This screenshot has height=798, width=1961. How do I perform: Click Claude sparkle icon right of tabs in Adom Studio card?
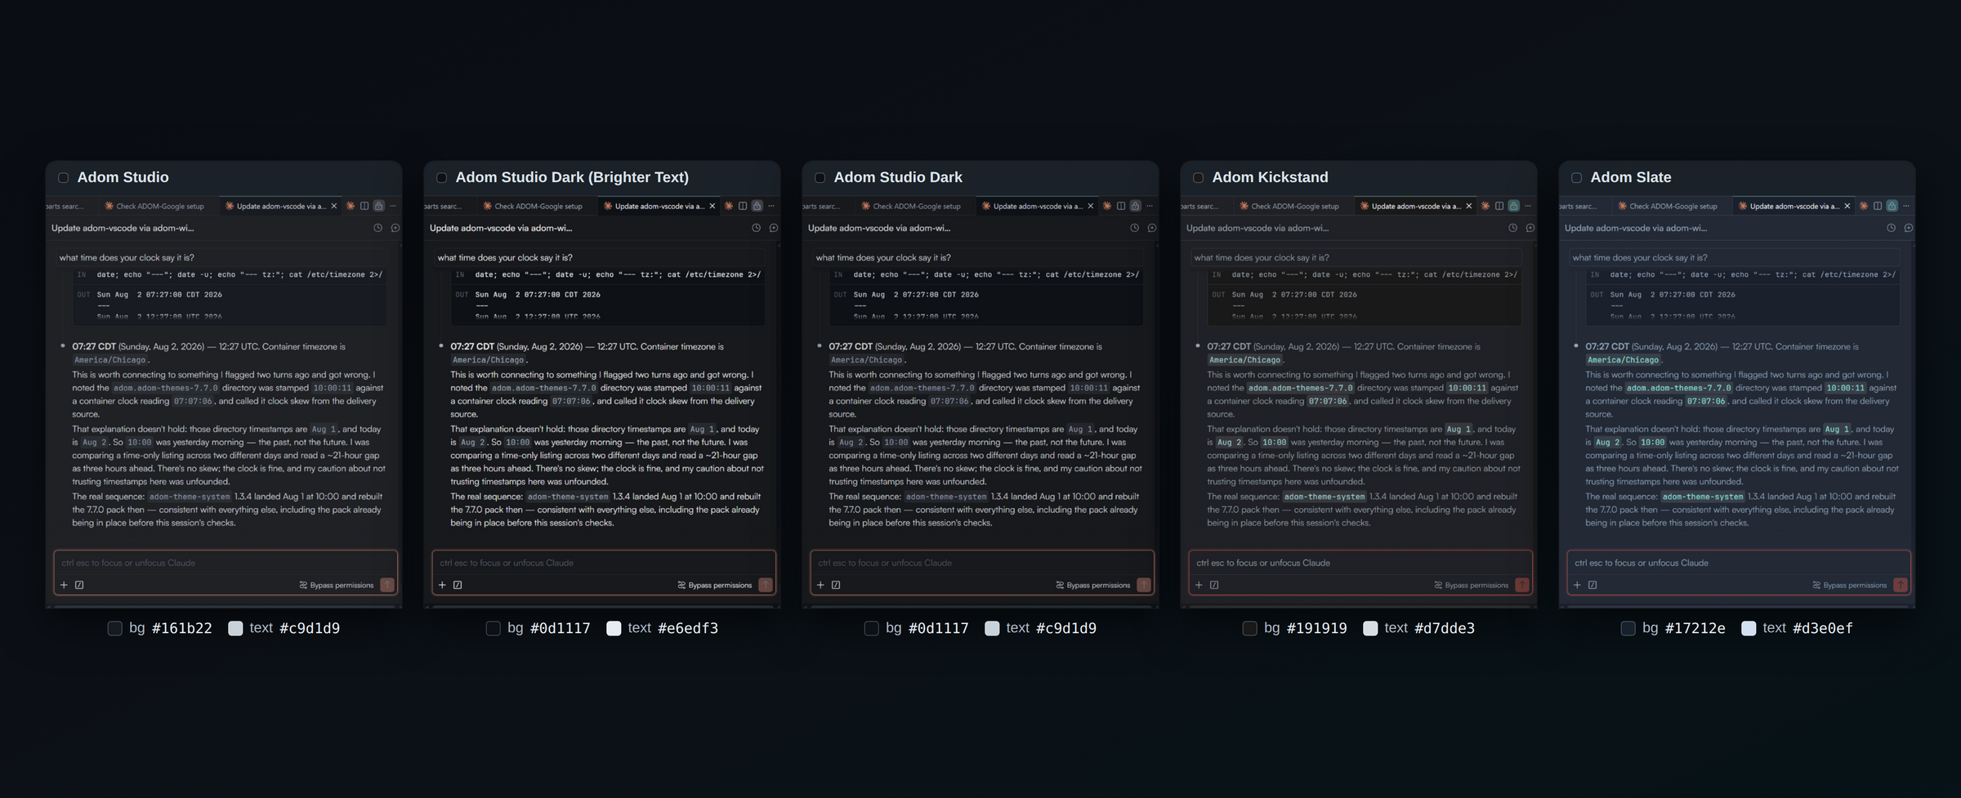pos(351,206)
